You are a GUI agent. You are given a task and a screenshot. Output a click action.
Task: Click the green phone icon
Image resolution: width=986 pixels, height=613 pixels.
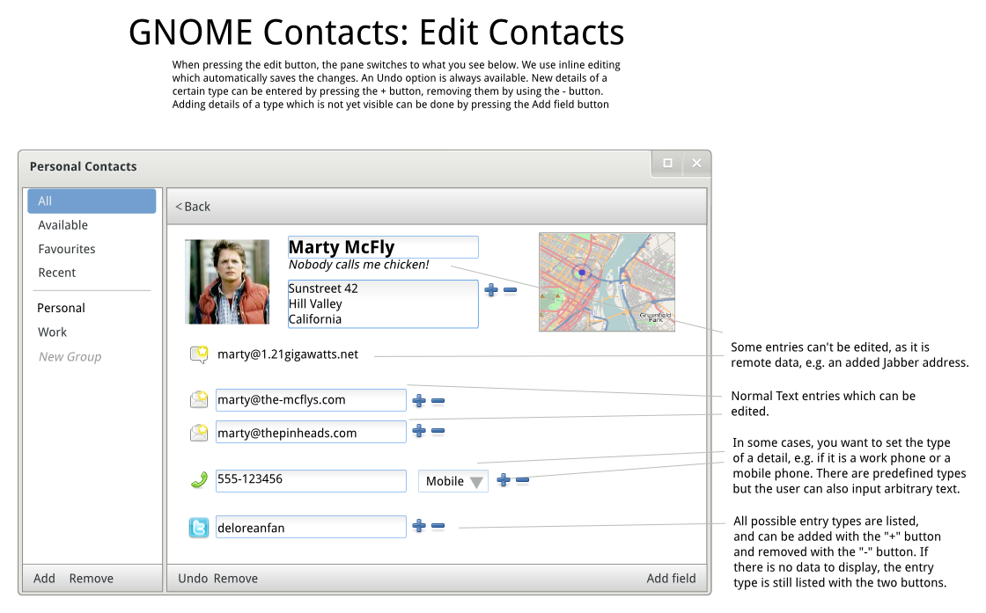(199, 480)
